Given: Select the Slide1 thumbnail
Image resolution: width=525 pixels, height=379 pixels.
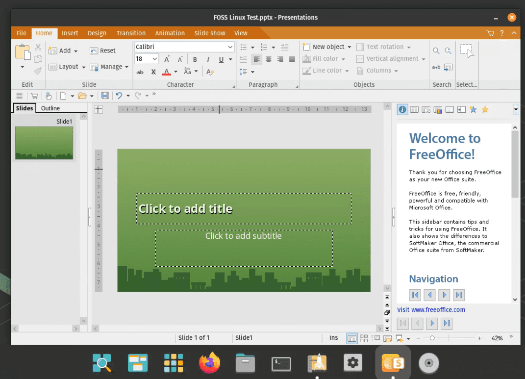Looking at the screenshot, I should 44,143.
